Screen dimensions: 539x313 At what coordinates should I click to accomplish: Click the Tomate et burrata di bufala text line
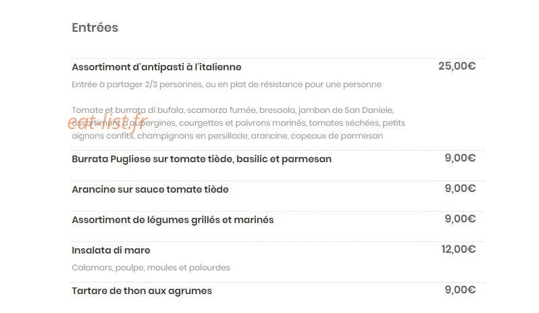pyautogui.click(x=233, y=110)
